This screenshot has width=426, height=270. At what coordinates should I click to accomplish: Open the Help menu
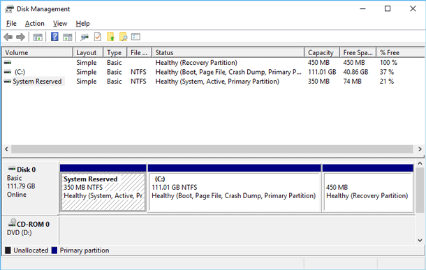pos(82,24)
